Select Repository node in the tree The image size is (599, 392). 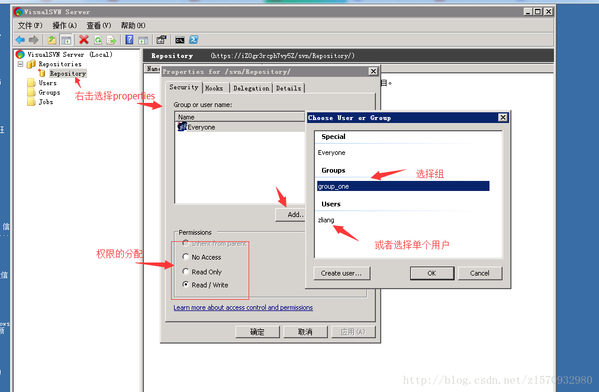click(67, 73)
